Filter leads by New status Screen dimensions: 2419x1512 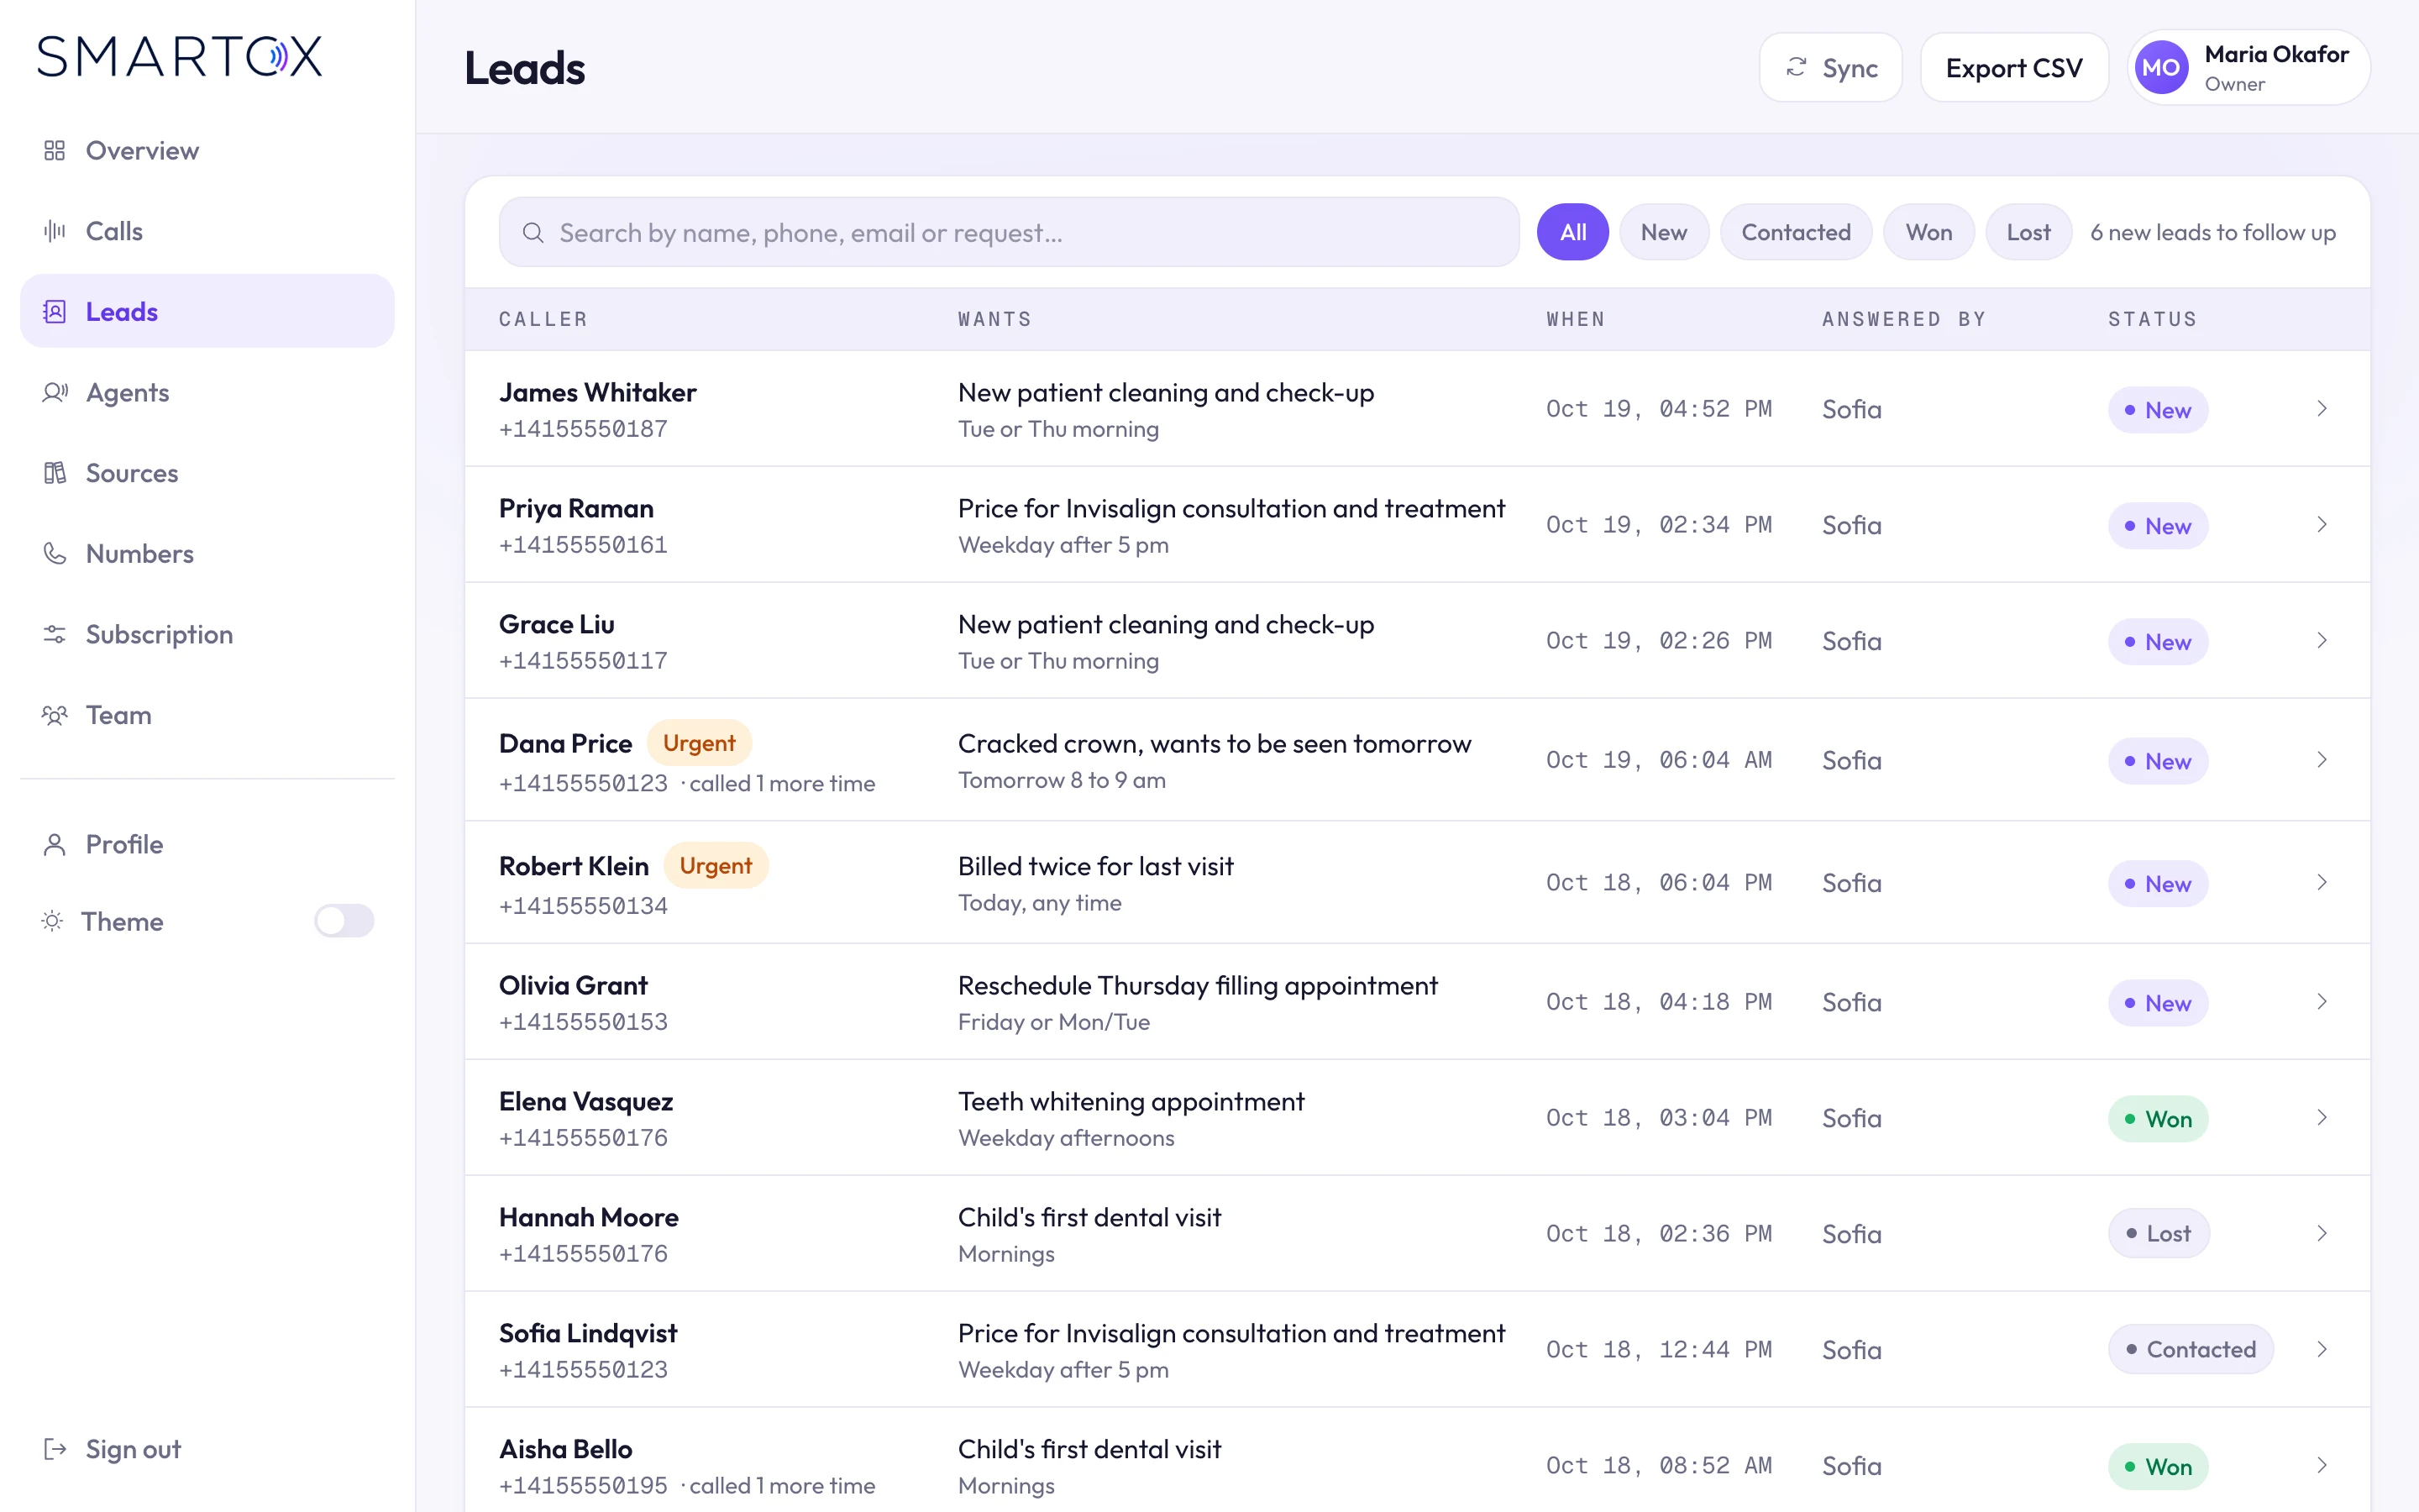click(x=1663, y=232)
